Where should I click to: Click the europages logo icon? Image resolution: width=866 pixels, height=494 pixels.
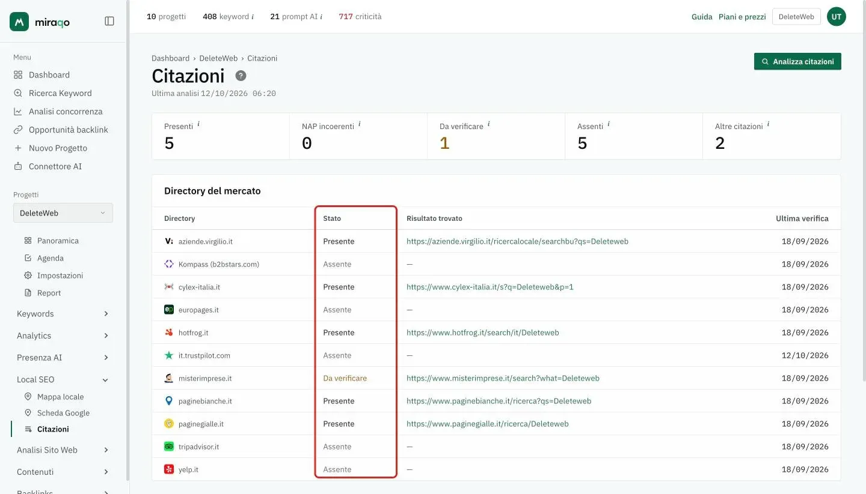click(169, 310)
